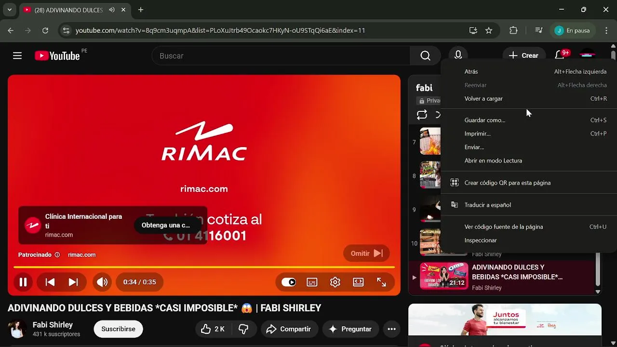Focus the Buscar search field

click(x=281, y=56)
